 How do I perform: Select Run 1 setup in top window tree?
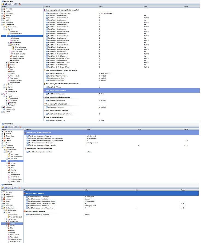[x=14, y=31]
